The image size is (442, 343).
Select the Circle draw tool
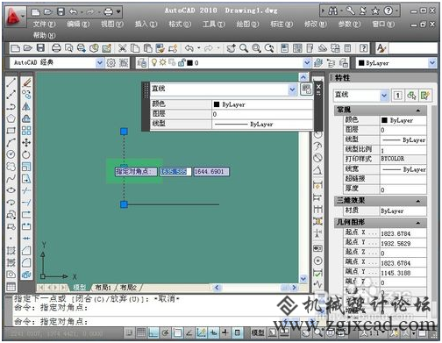click(x=11, y=154)
